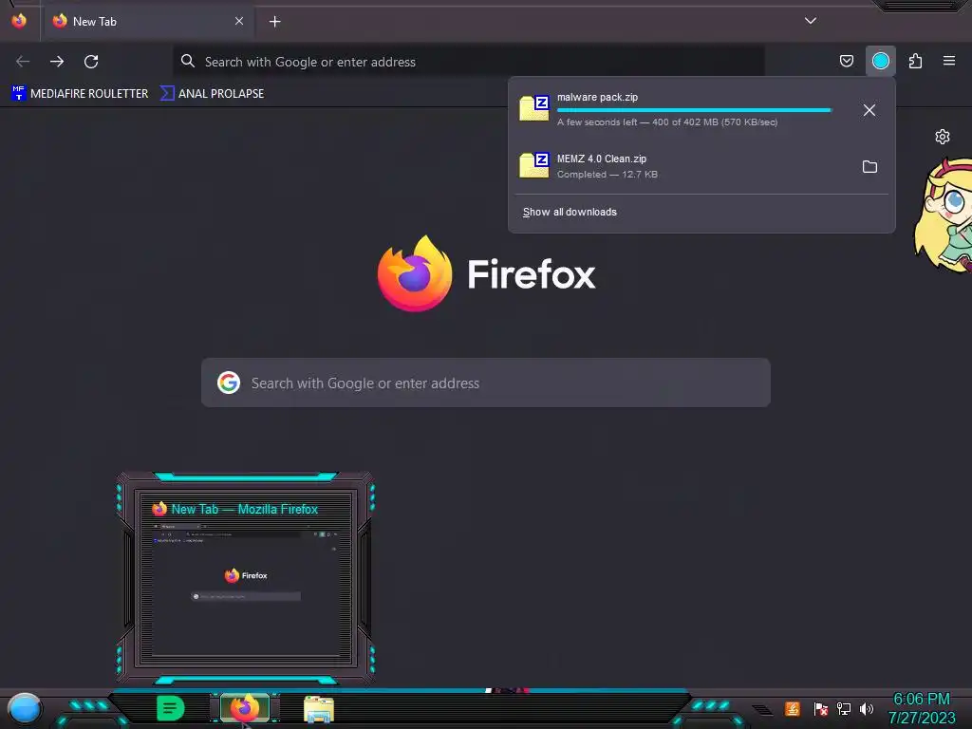Click the Firefox taskbar button
972x729 pixels.
coord(245,708)
